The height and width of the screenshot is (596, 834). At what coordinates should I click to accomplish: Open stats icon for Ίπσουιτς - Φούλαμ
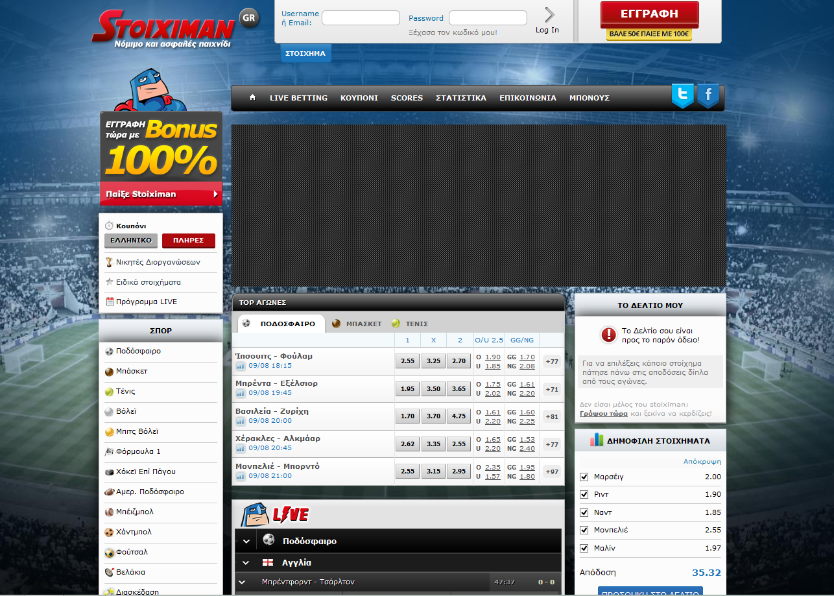click(241, 366)
